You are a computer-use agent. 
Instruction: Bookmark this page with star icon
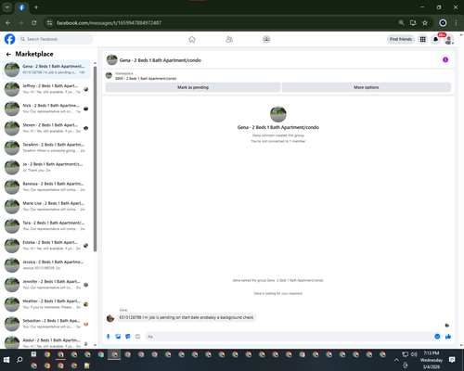(425, 23)
